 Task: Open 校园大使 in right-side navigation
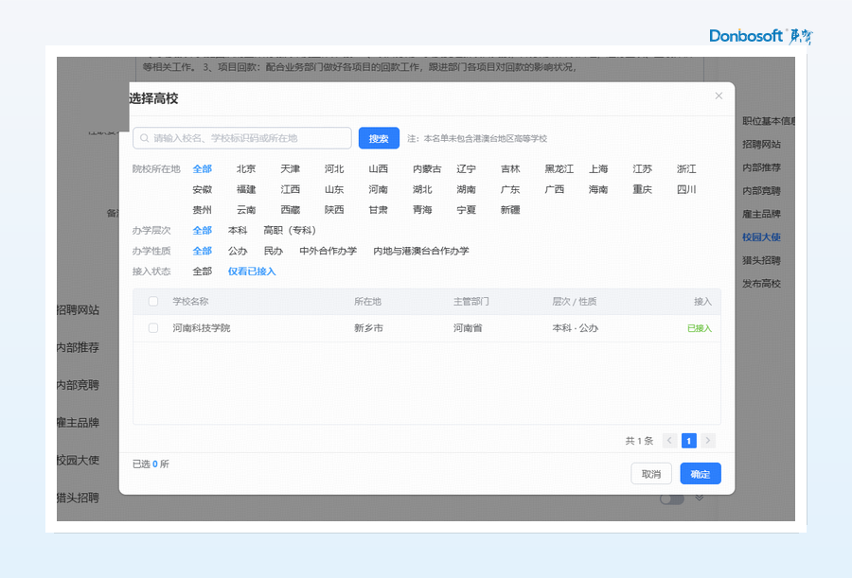click(761, 237)
